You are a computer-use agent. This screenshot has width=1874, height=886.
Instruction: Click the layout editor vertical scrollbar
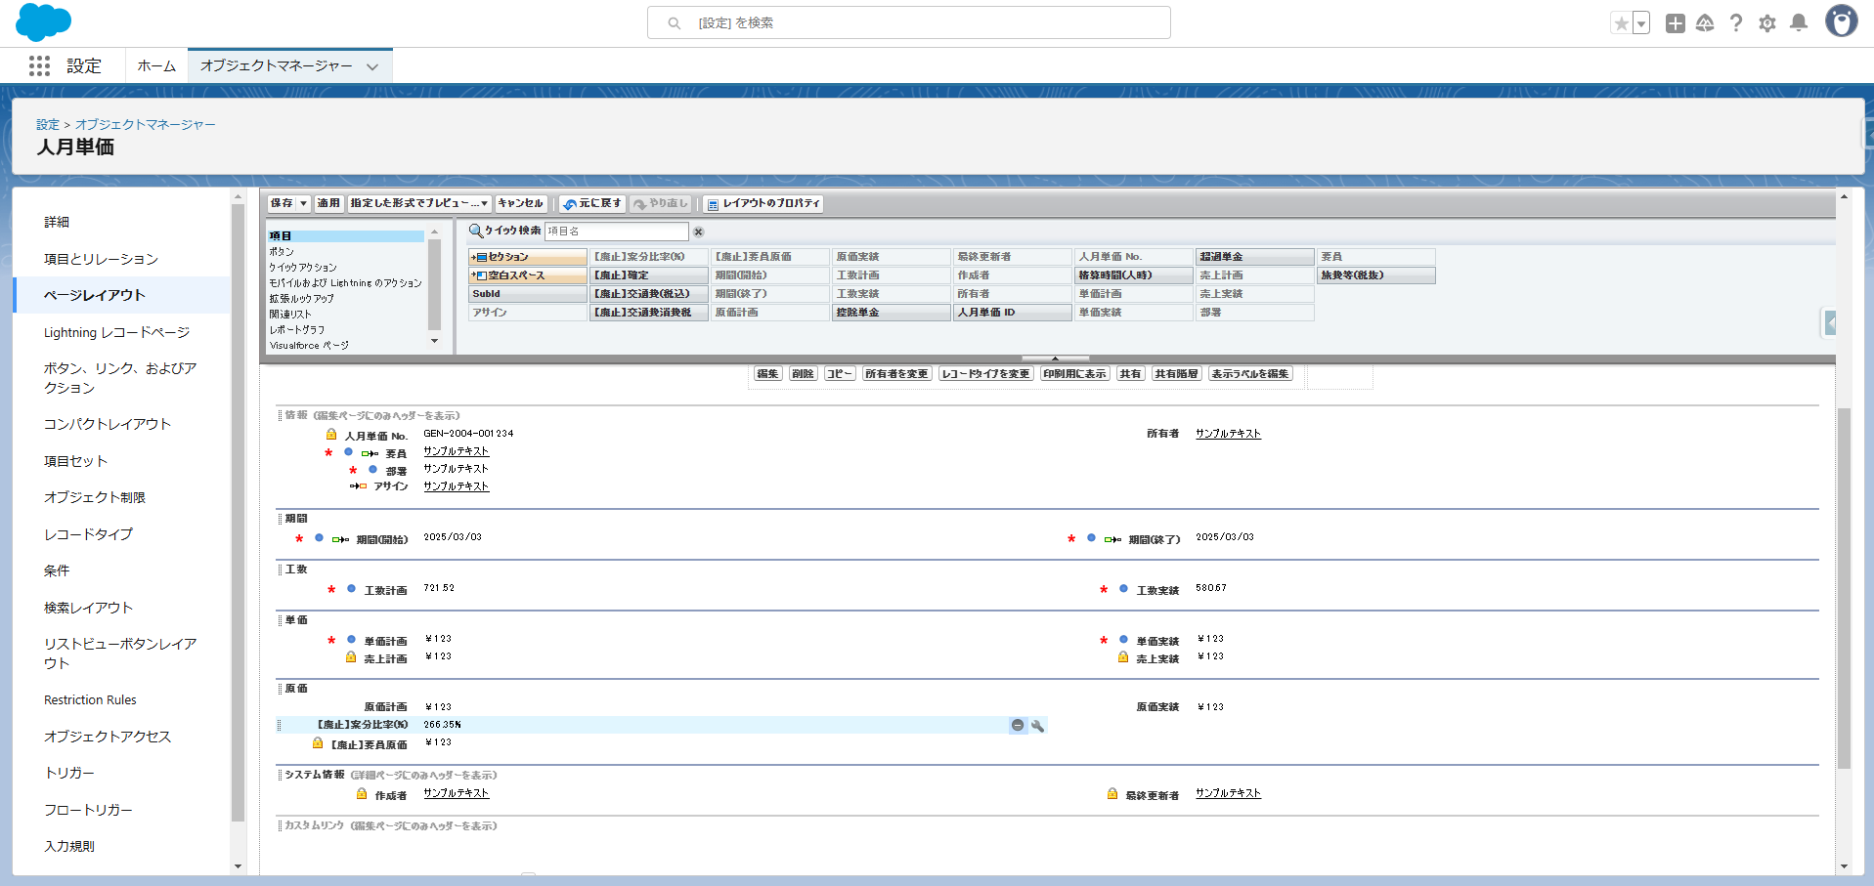[1844, 587]
